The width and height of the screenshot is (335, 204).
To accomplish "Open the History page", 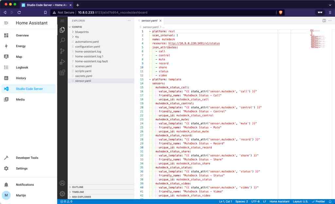I will click(x=28, y=78).
